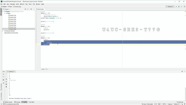Click the Course breadcrumb in navigation bar
Viewport: 186px width, 105px height.
point(4,6)
